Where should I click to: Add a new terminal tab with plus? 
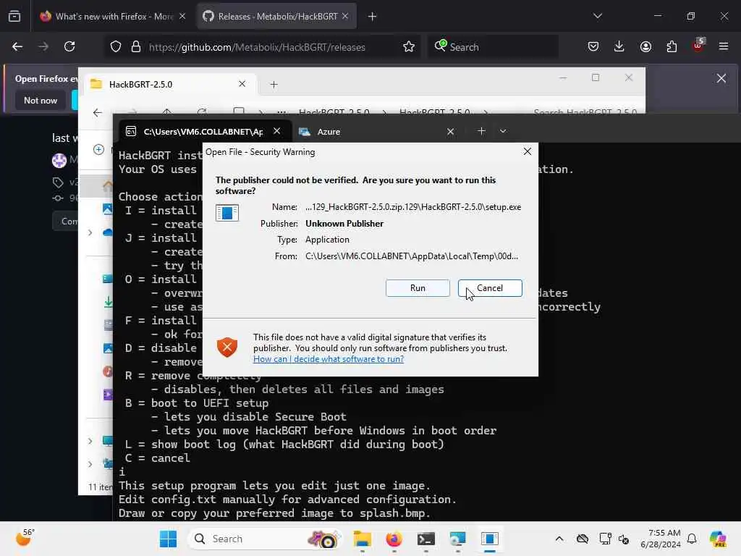[481, 131]
